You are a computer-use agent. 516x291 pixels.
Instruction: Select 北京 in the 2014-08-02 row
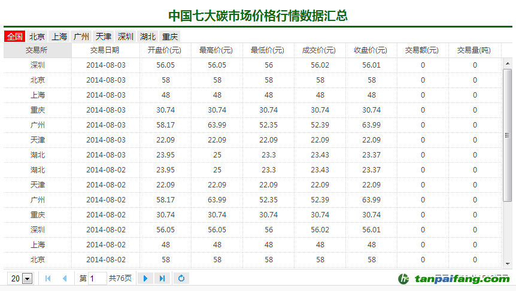pyautogui.click(x=38, y=260)
